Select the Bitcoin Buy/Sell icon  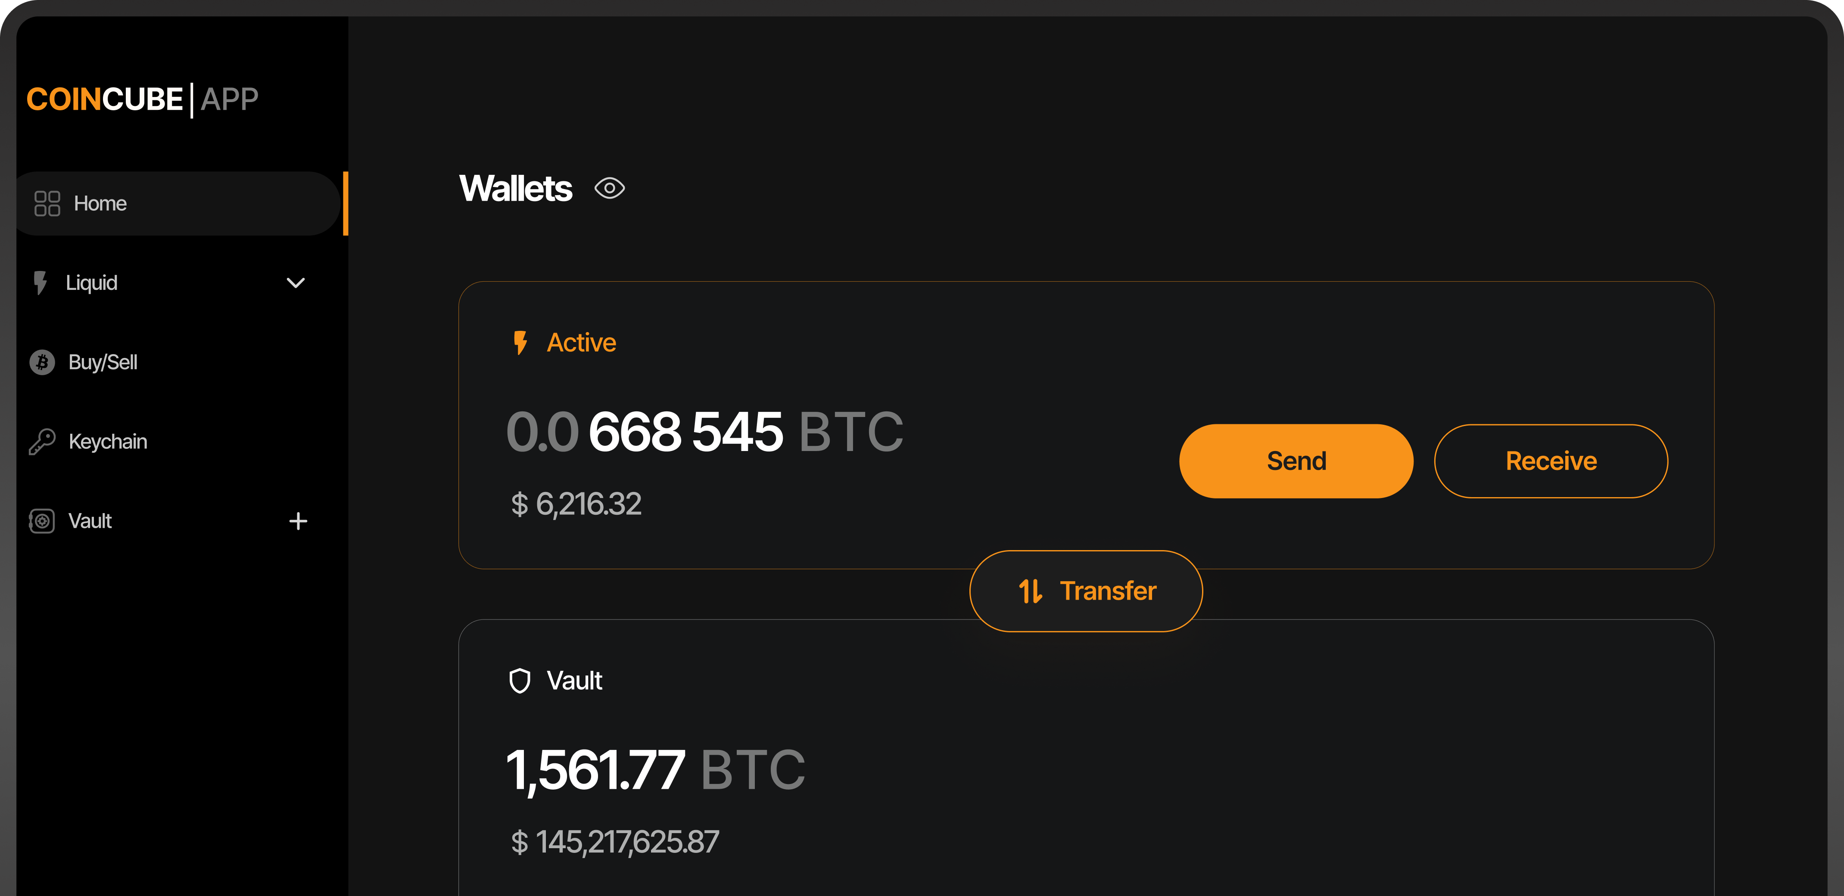click(x=41, y=362)
